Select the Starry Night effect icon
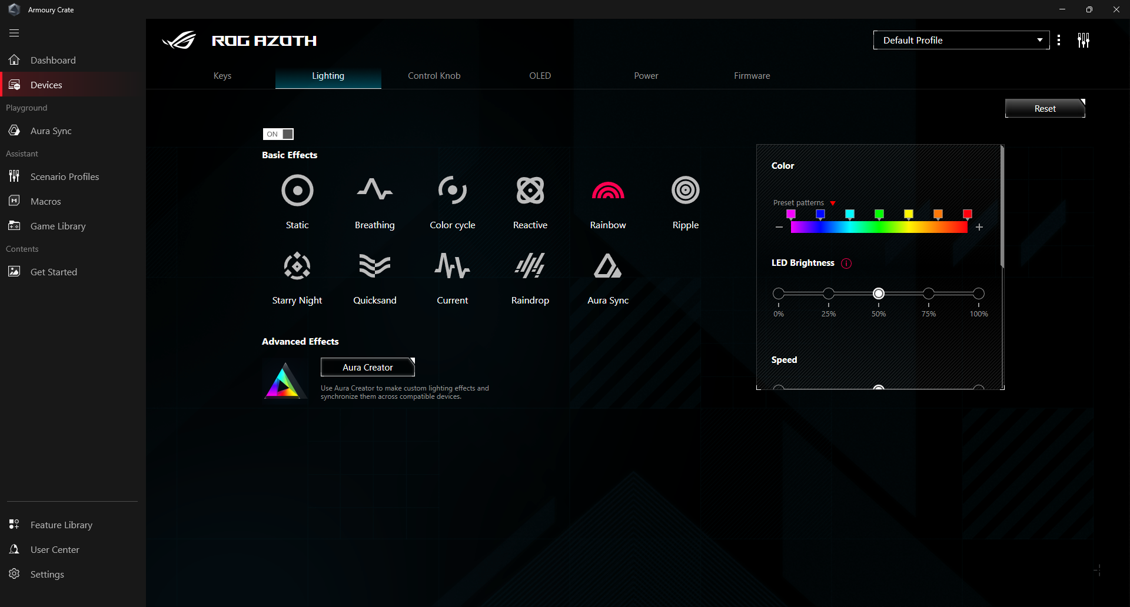Image resolution: width=1130 pixels, height=607 pixels. click(297, 266)
